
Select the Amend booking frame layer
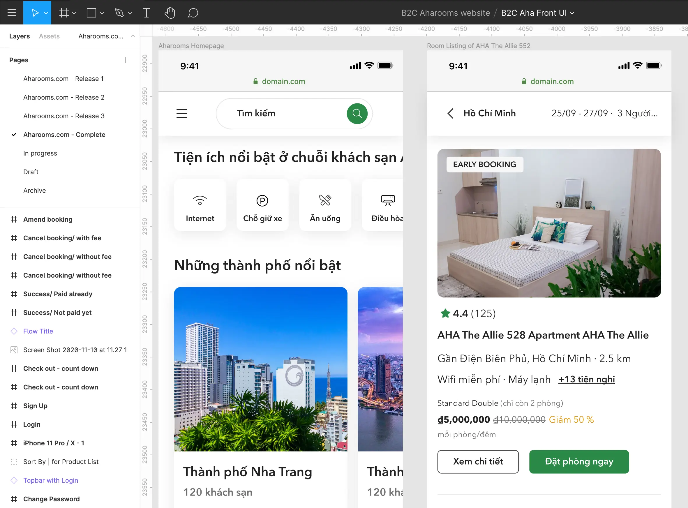(x=48, y=220)
